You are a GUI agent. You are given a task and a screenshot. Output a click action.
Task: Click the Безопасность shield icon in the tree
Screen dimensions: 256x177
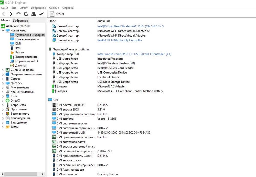coord(7,114)
